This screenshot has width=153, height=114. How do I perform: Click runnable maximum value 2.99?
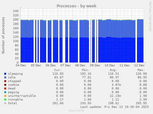(143, 100)
